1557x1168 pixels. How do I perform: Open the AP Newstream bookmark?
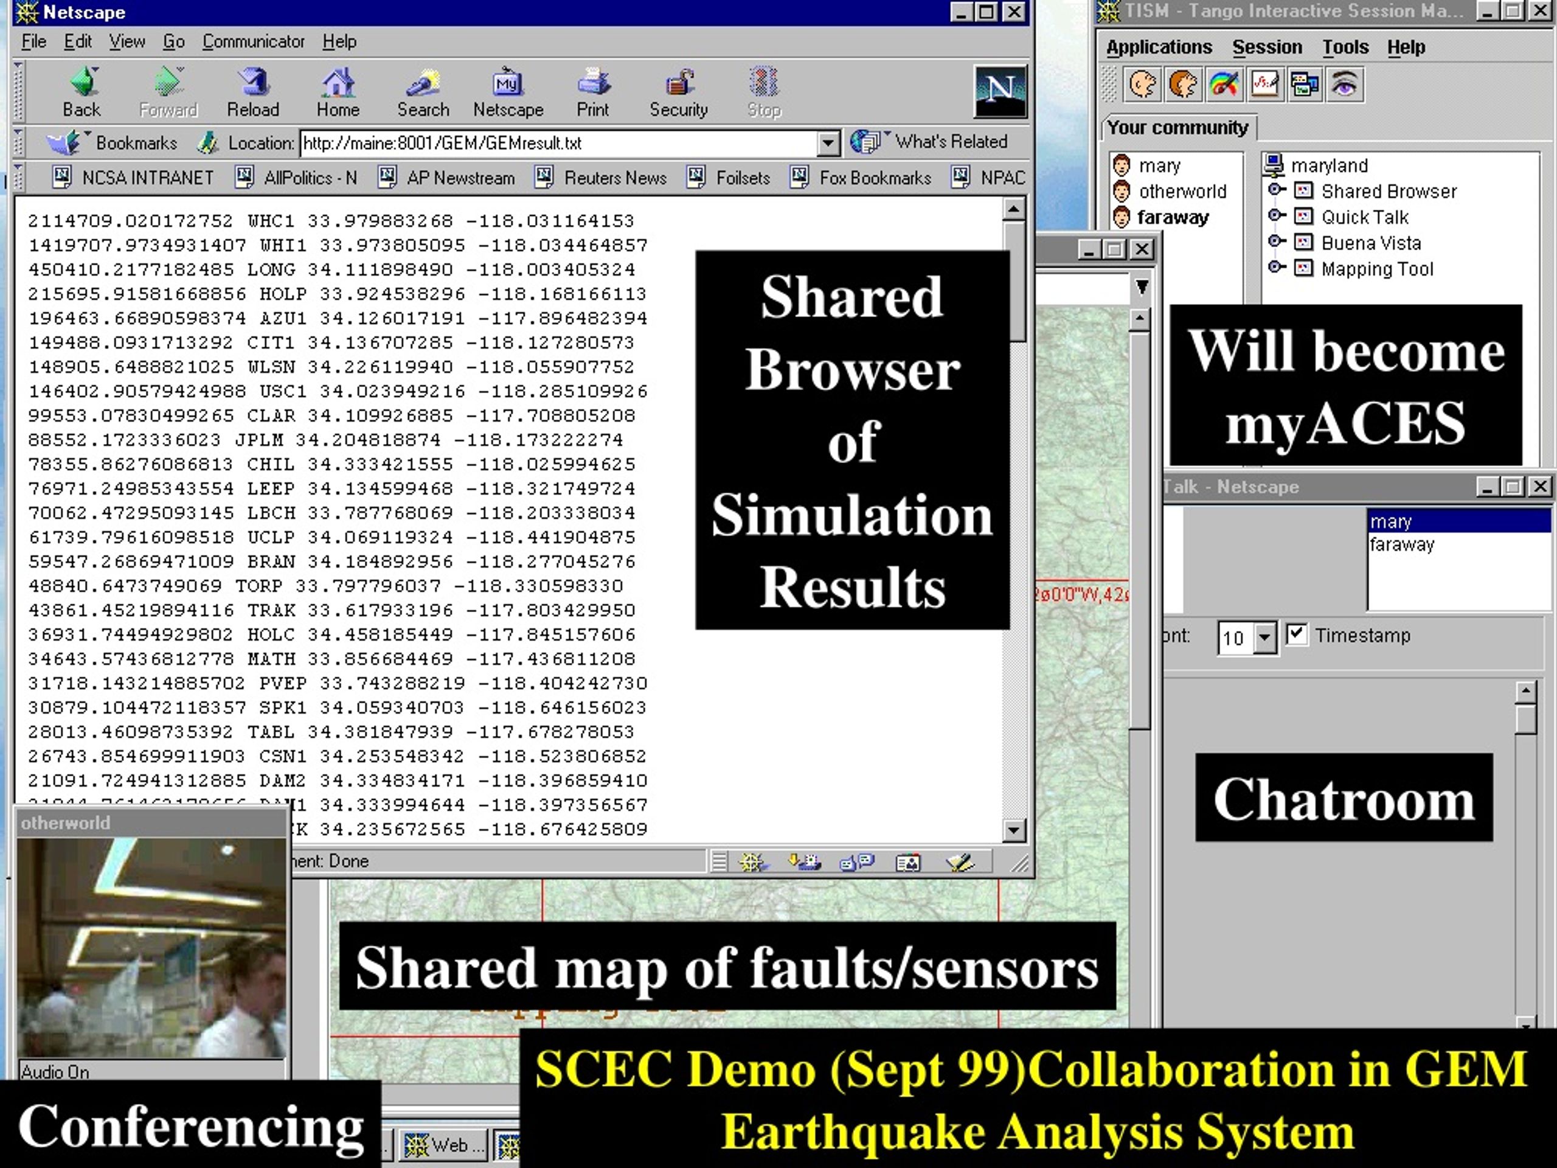[447, 178]
